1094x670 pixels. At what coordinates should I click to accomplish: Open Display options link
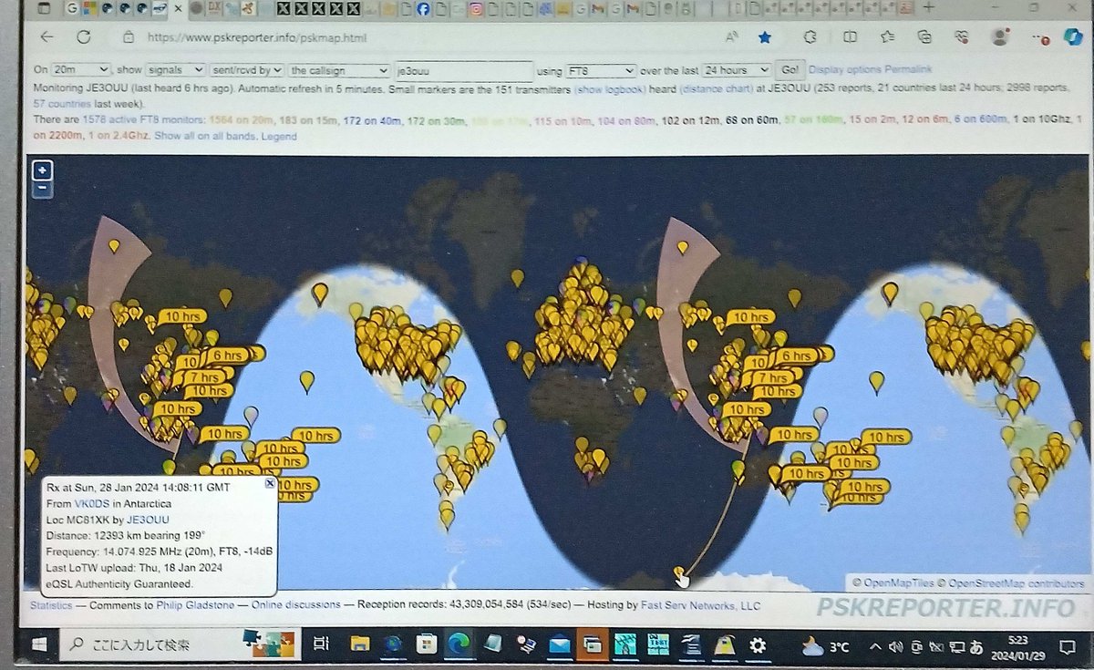tap(844, 69)
